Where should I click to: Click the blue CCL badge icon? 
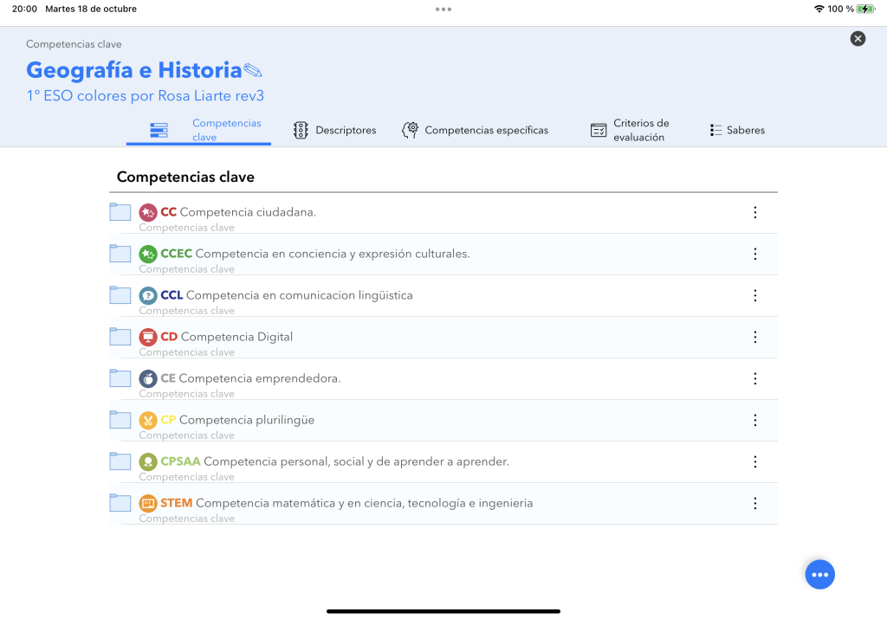[x=147, y=293]
